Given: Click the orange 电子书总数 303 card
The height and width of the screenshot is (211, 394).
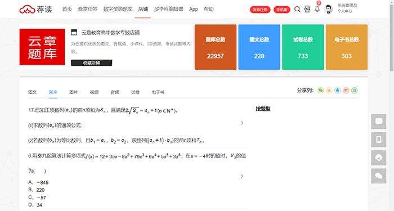Looking at the screenshot, I should [x=347, y=47].
